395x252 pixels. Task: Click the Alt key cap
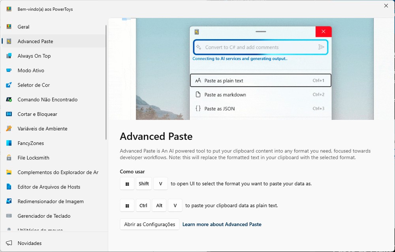pos(159,205)
